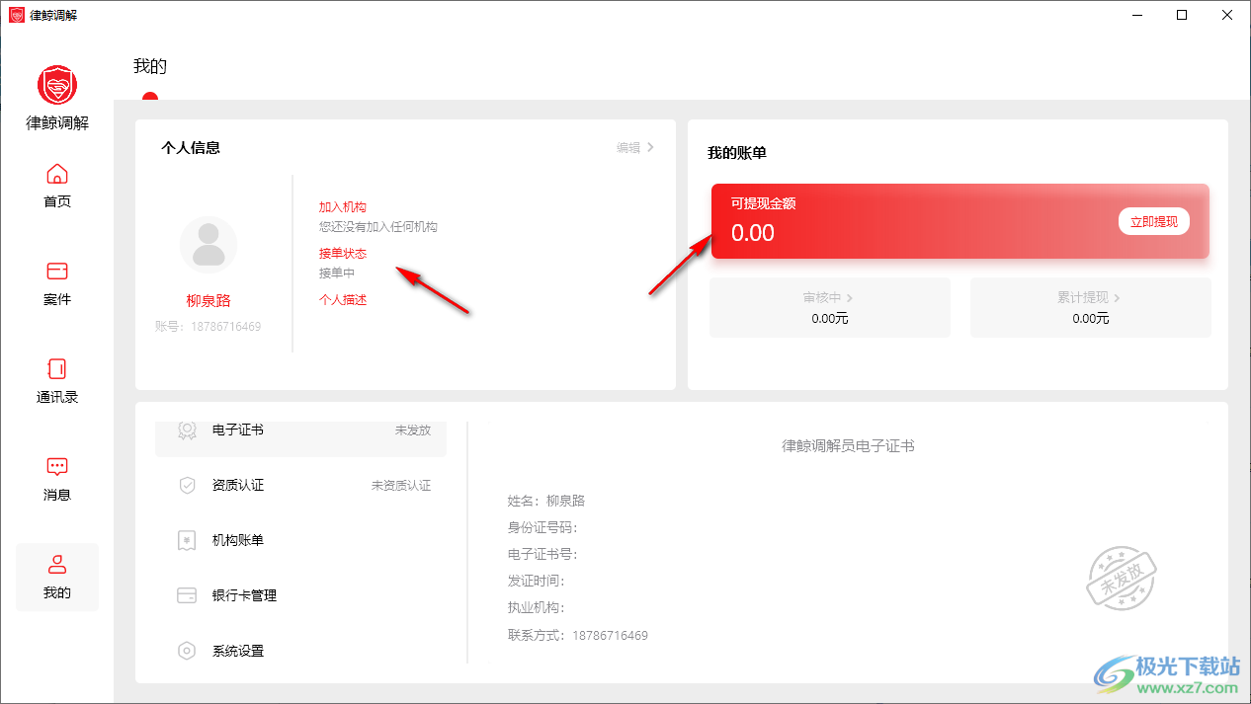
Task: Toggle the 接单状态 order status
Action: coord(342,254)
